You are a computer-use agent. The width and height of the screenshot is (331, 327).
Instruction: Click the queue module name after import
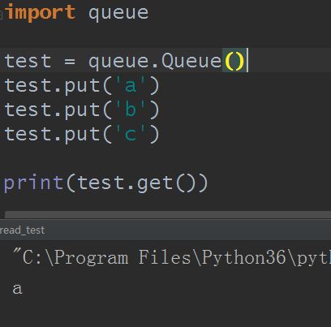pos(118,14)
